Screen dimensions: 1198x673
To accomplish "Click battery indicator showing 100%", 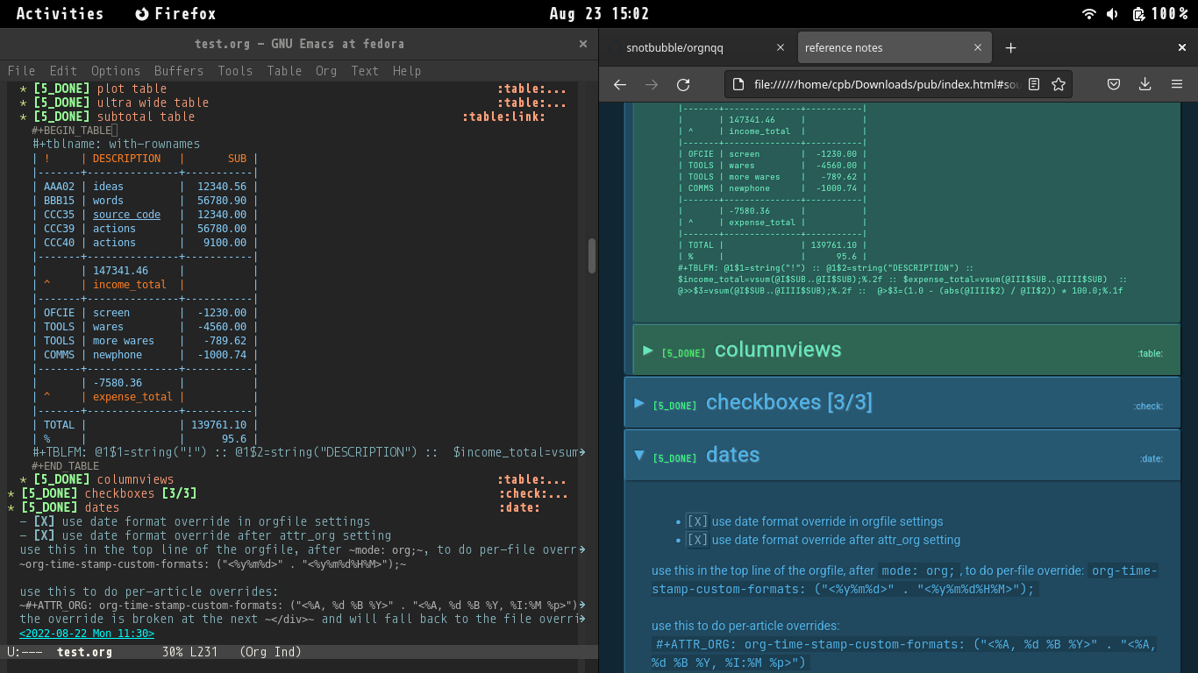I will coord(1159,14).
